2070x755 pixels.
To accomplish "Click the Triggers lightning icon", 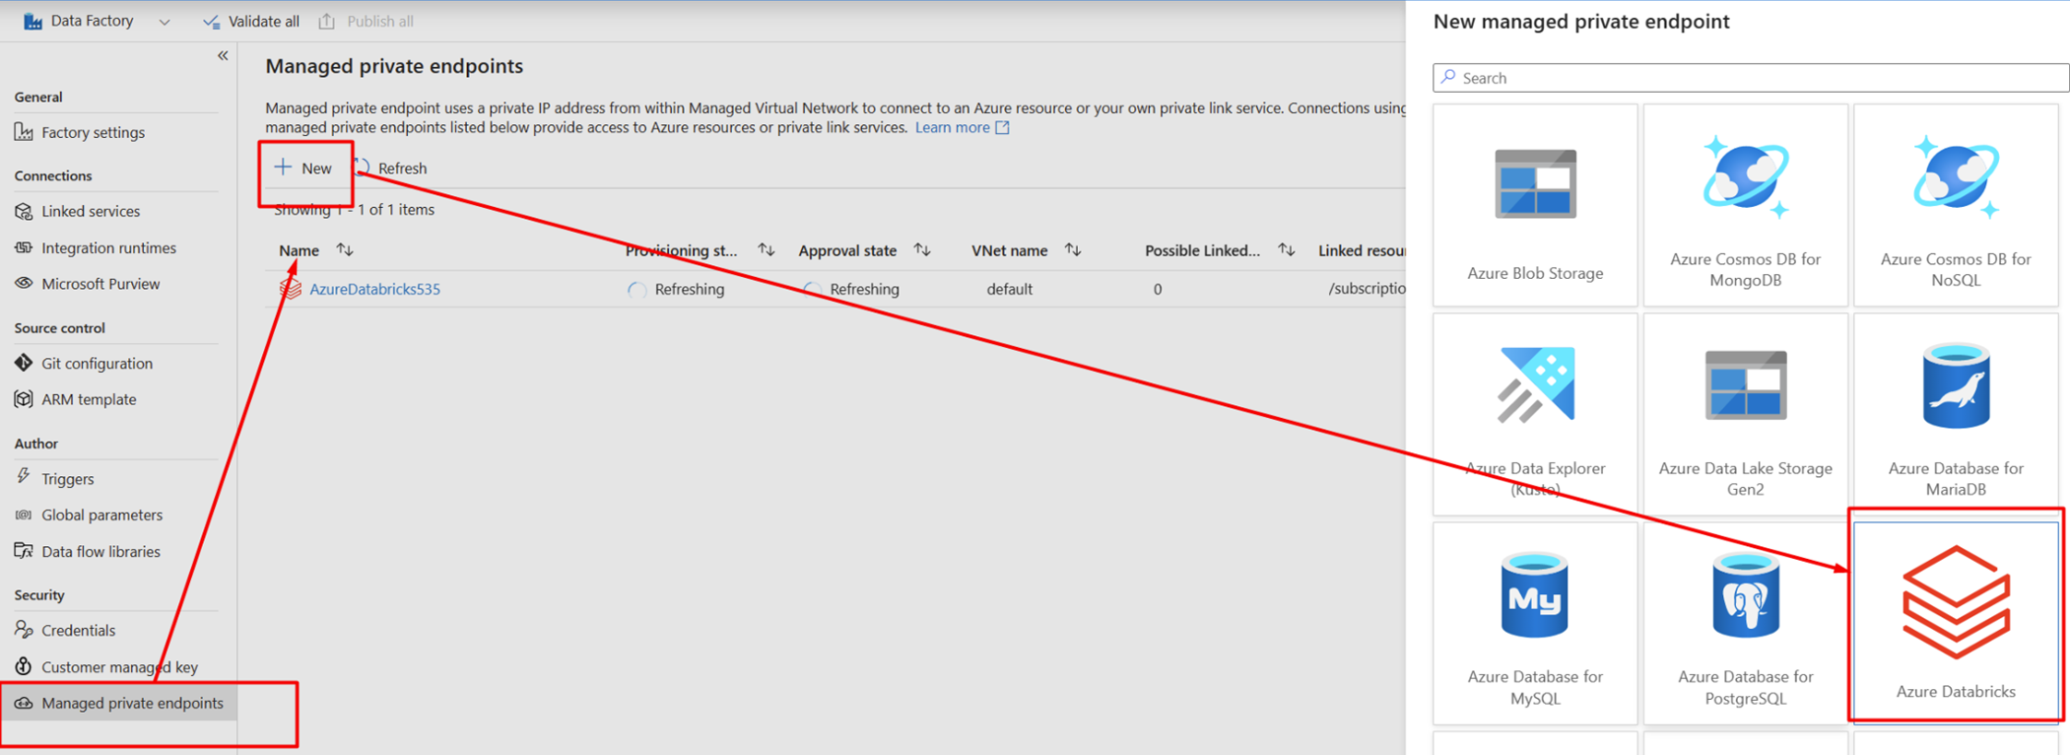I will 24,478.
